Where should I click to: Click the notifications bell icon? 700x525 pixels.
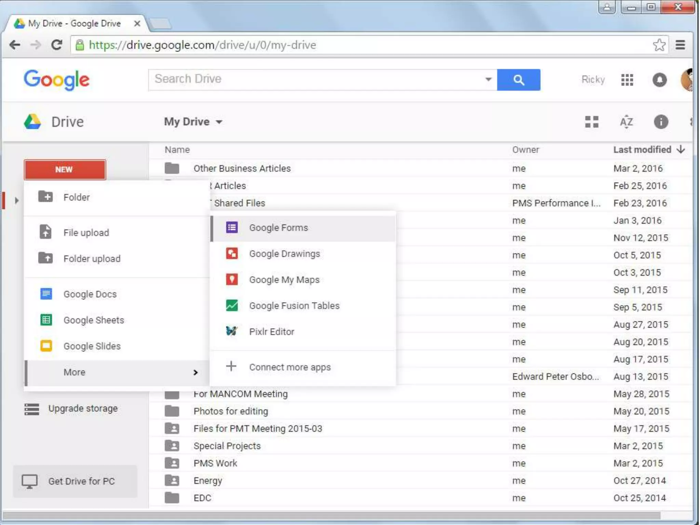(659, 80)
